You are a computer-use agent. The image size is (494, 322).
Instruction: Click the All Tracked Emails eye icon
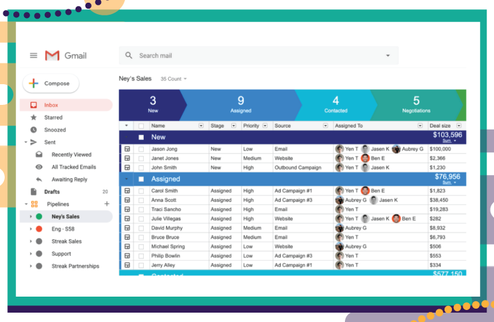pos(39,167)
